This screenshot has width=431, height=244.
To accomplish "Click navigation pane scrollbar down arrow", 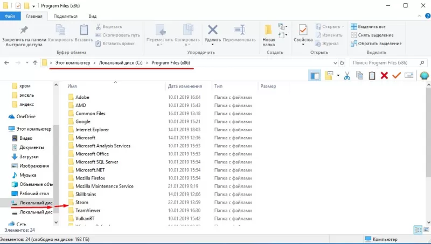I will 56,223.
